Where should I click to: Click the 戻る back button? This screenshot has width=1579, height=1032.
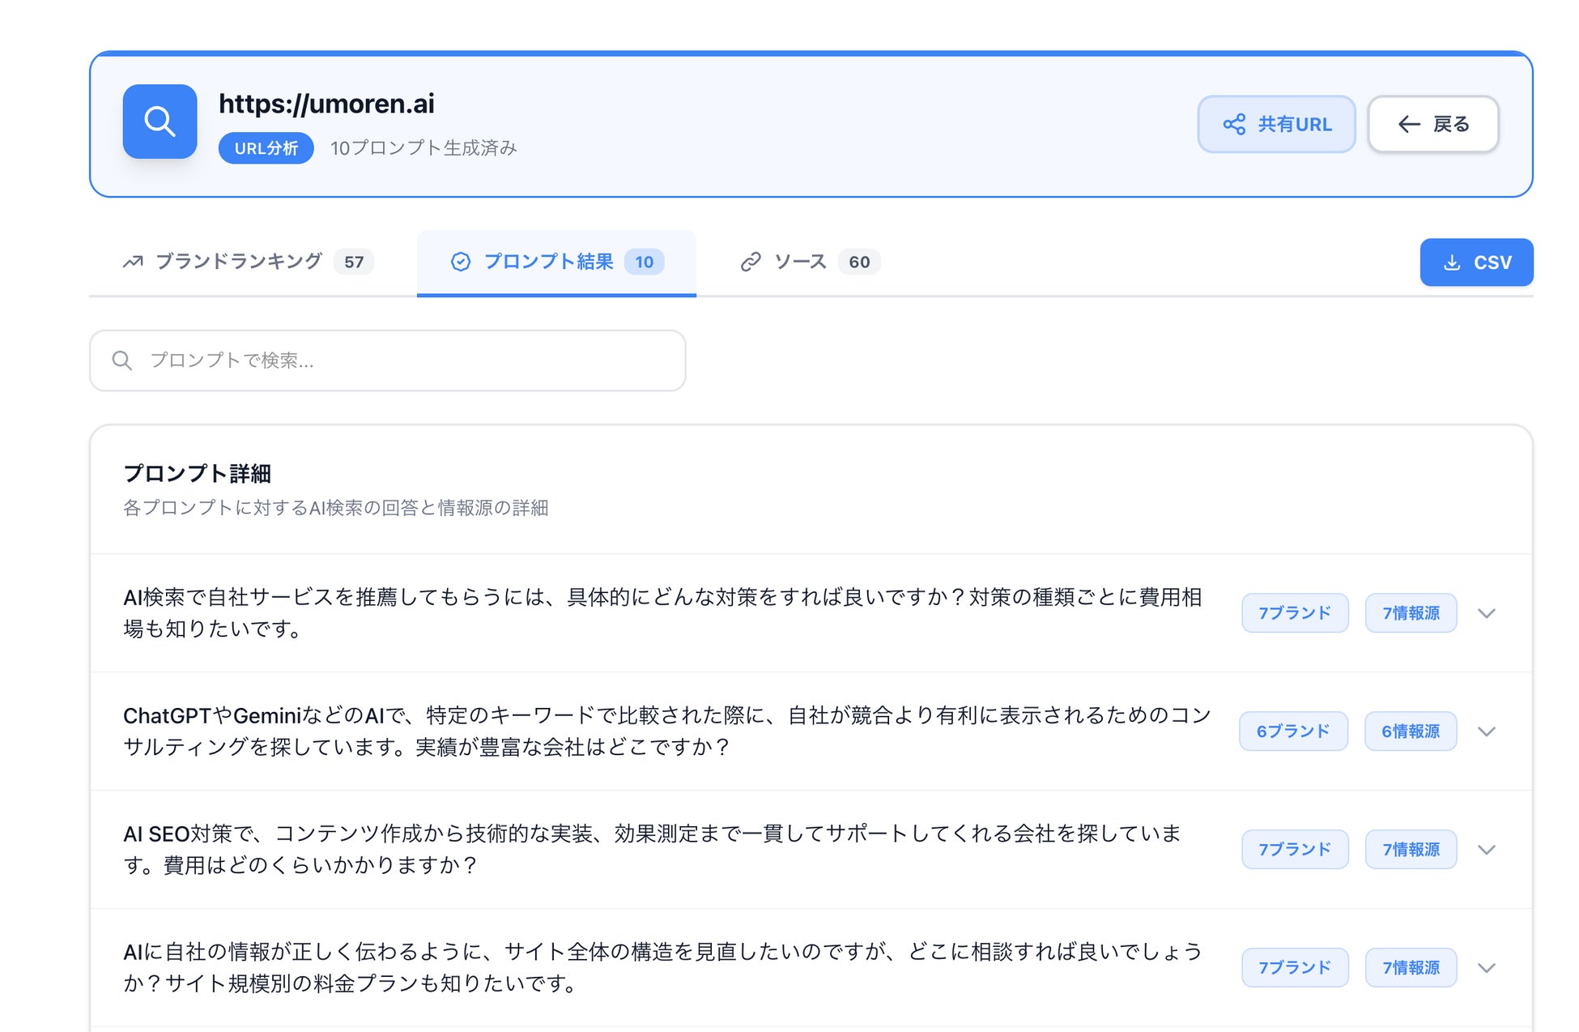pyautogui.click(x=1432, y=124)
